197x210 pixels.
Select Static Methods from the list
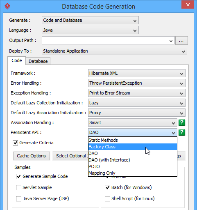[133, 140]
